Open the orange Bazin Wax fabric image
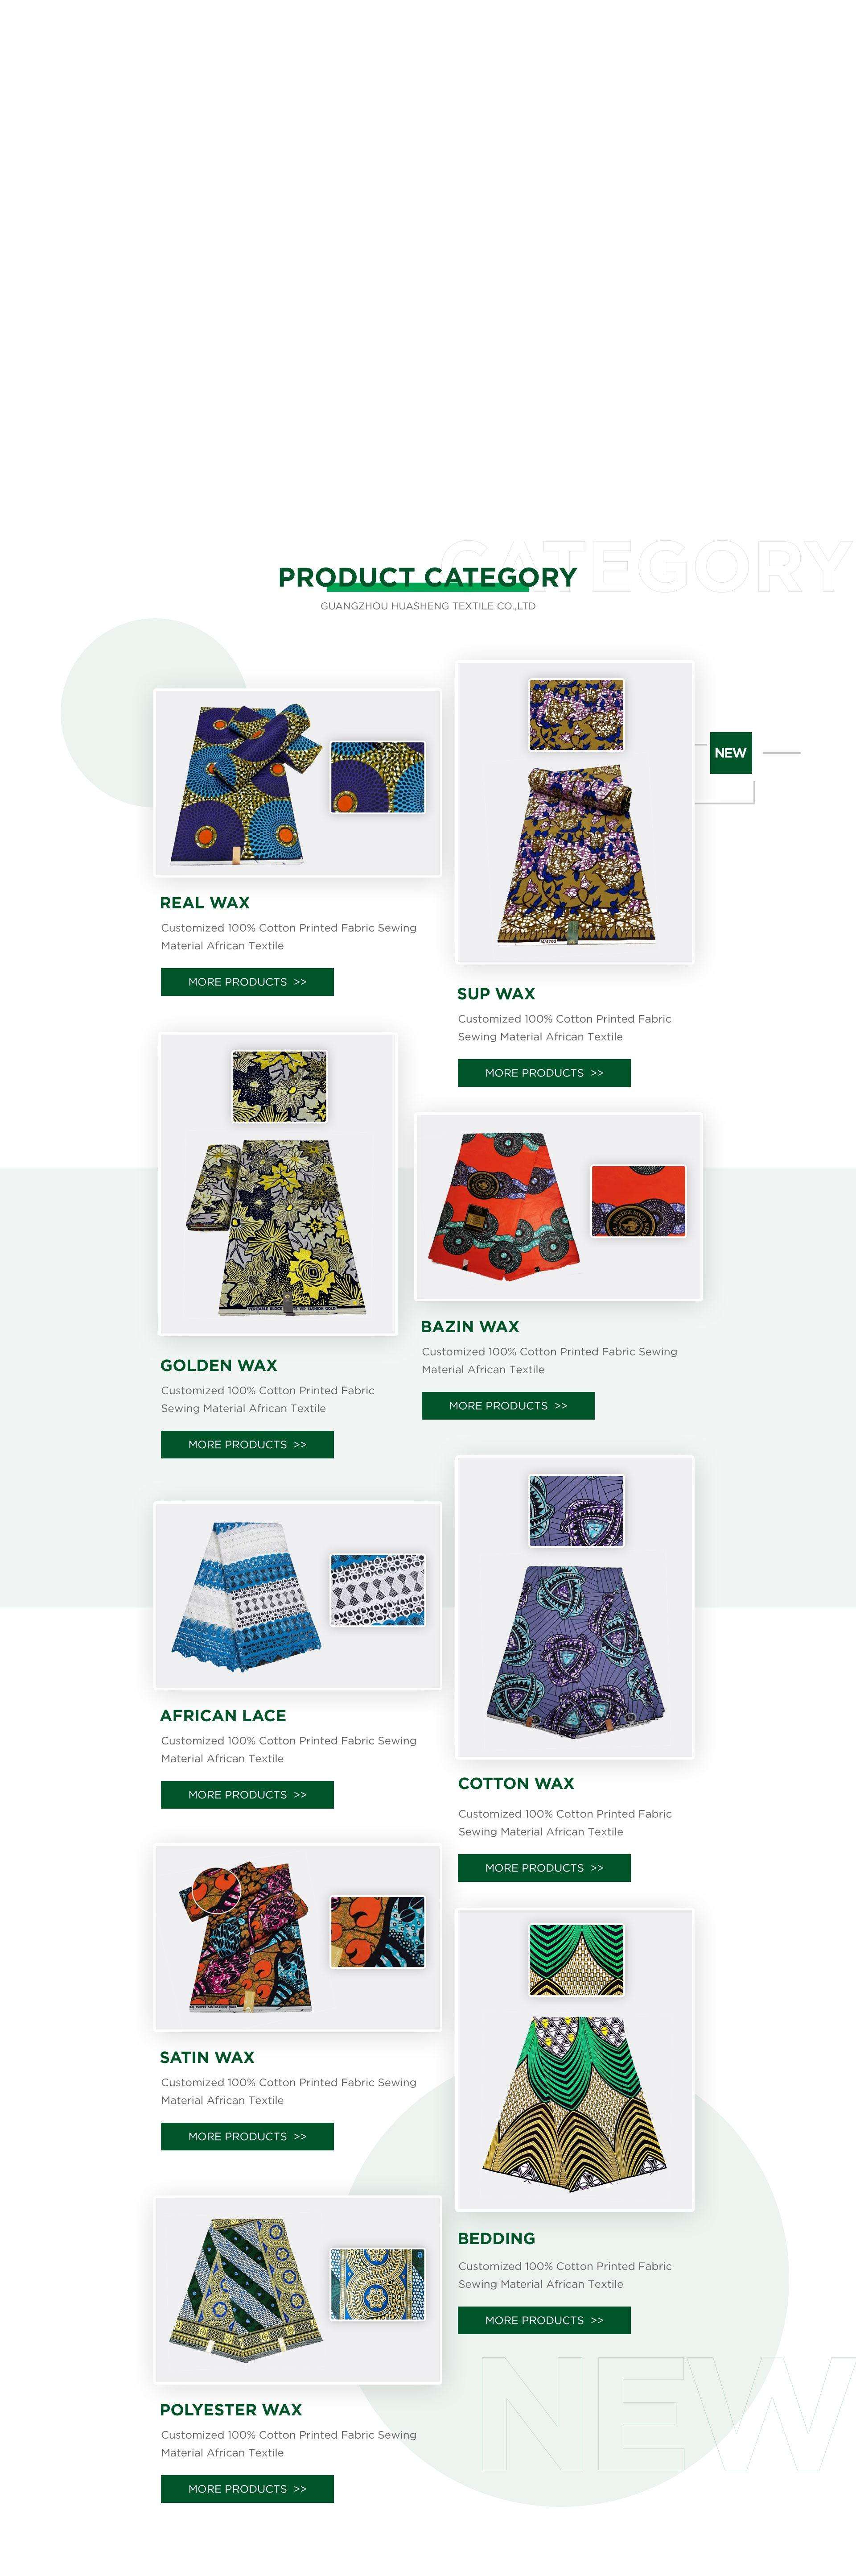The height and width of the screenshot is (2576, 856). coord(558,1207)
